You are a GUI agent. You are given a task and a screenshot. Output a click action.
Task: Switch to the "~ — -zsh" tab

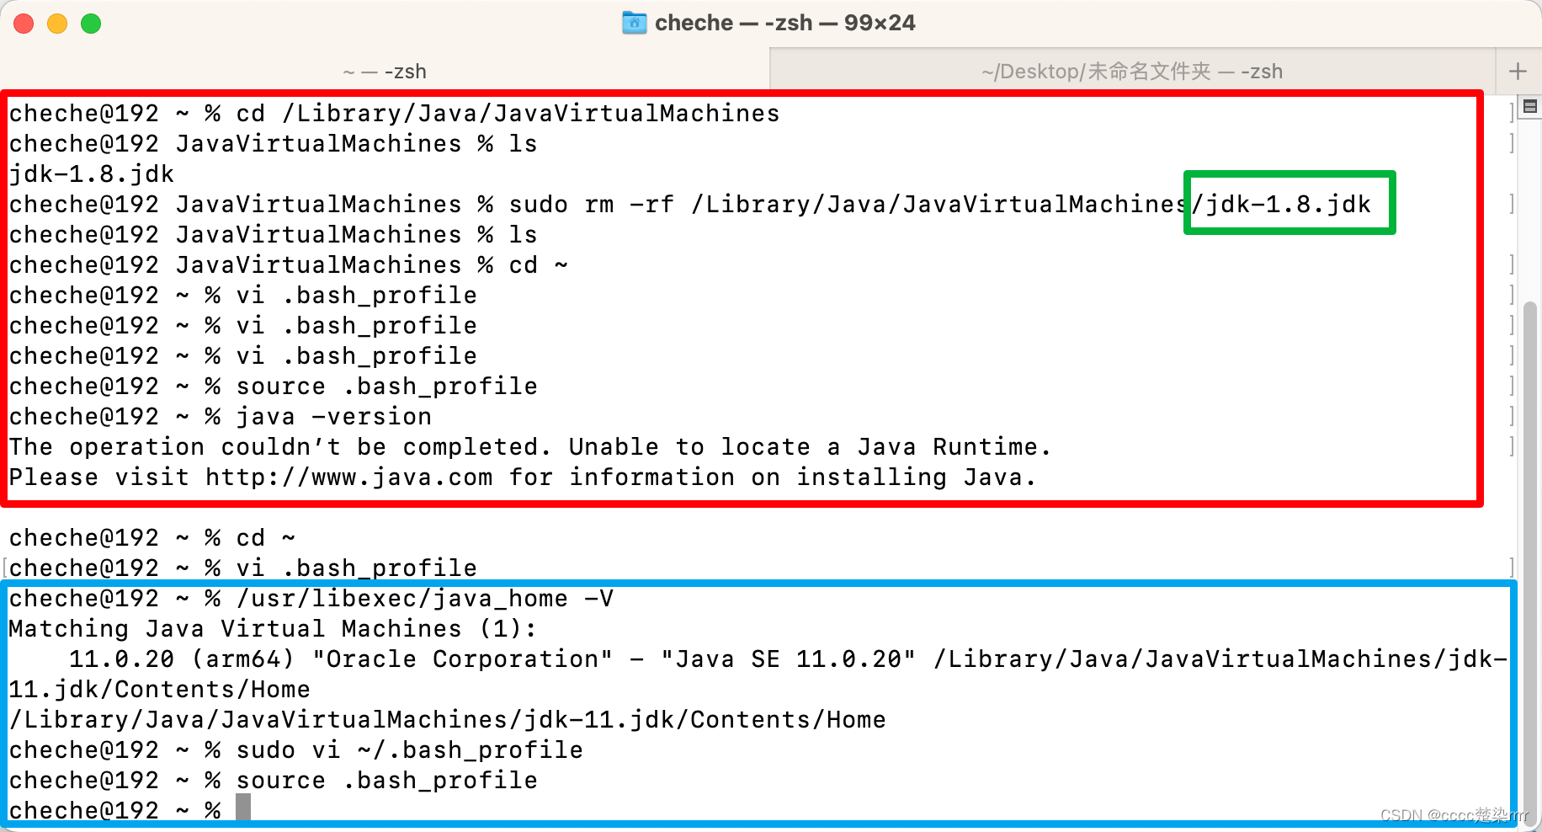click(x=385, y=72)
